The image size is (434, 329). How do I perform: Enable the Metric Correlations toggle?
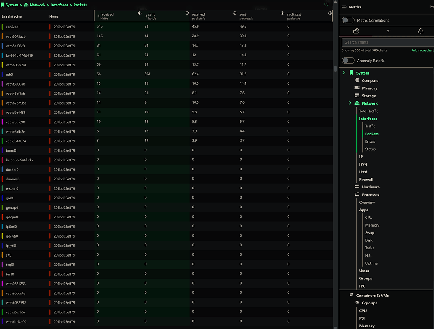(x=348, y=20)
